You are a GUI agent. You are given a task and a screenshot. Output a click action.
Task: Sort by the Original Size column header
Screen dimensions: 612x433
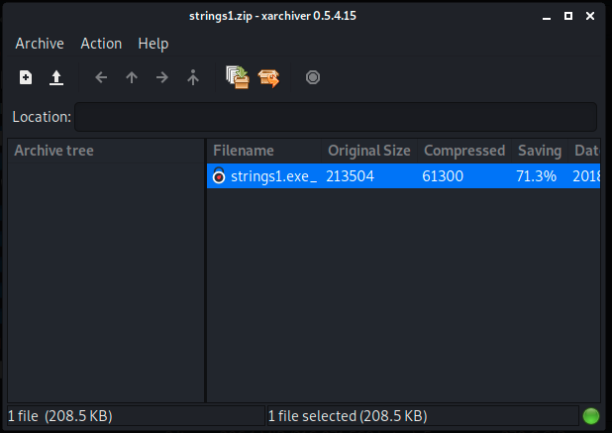tap(369, 151)
